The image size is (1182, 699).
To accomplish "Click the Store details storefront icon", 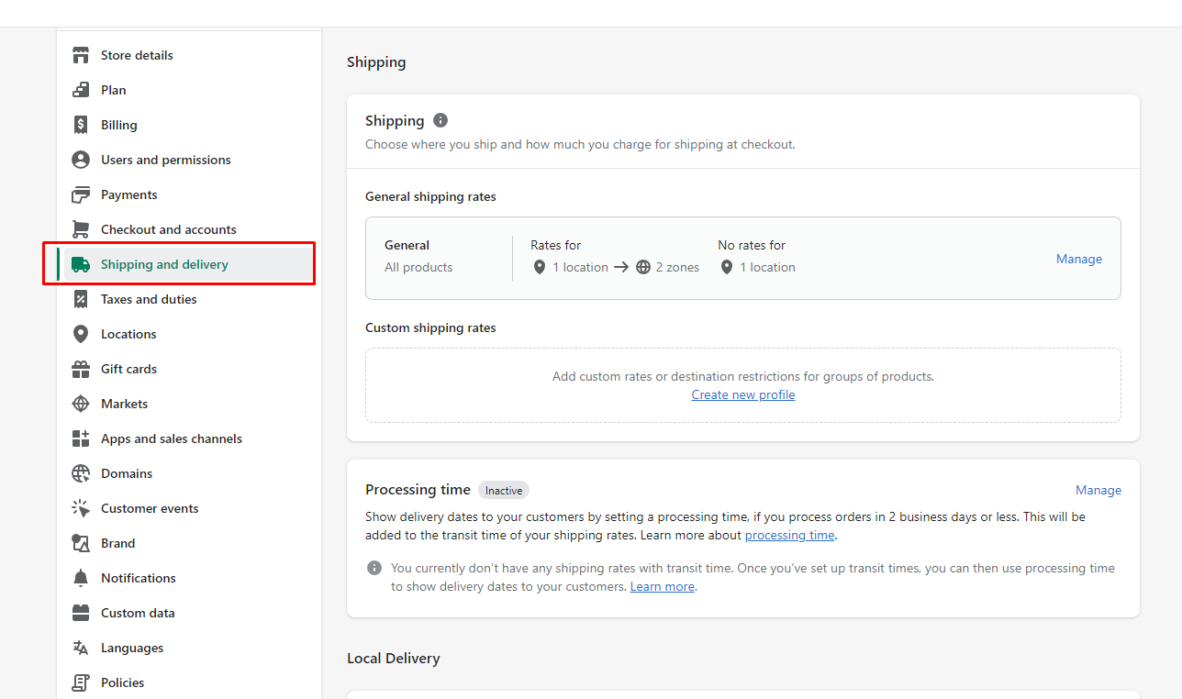I will click(81, 55).
